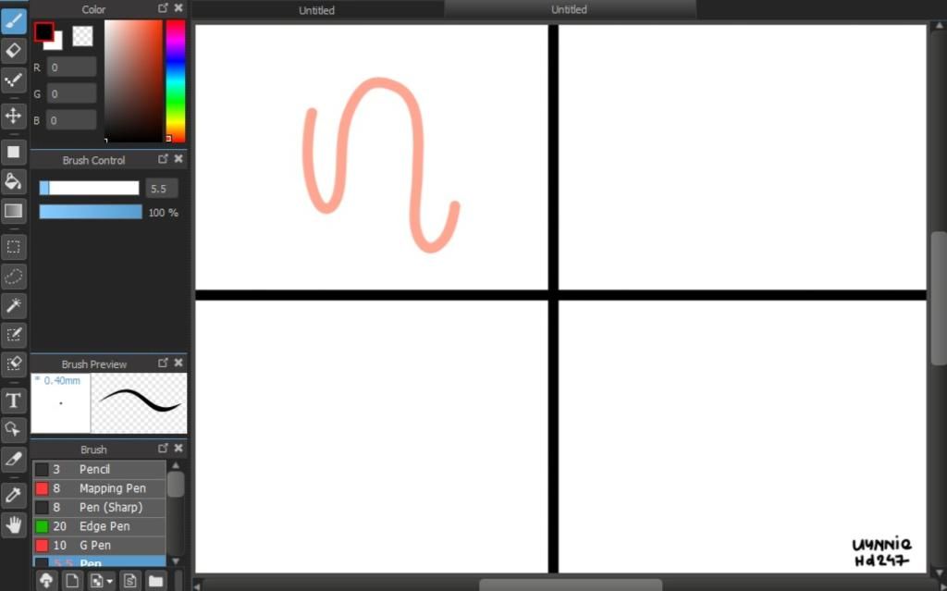Click the G value field
Image resolution: width=947 pixels, height=591 pixels.
(x=71, y=93)
